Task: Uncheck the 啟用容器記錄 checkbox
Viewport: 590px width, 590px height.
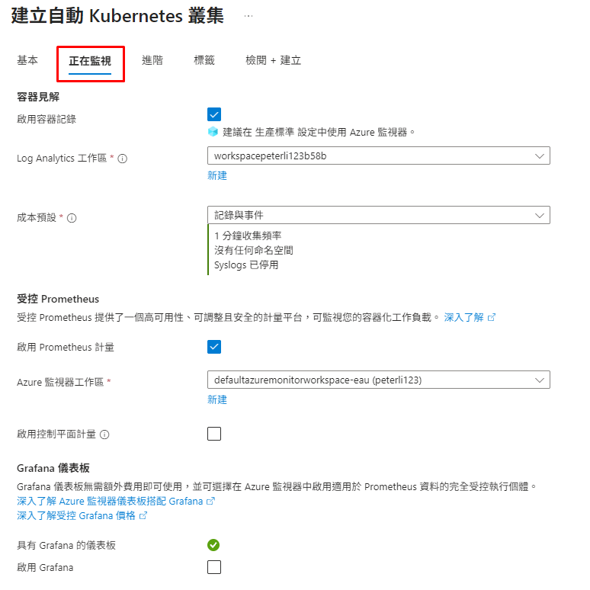Action: pyautogui.click(x=214, y=114)
